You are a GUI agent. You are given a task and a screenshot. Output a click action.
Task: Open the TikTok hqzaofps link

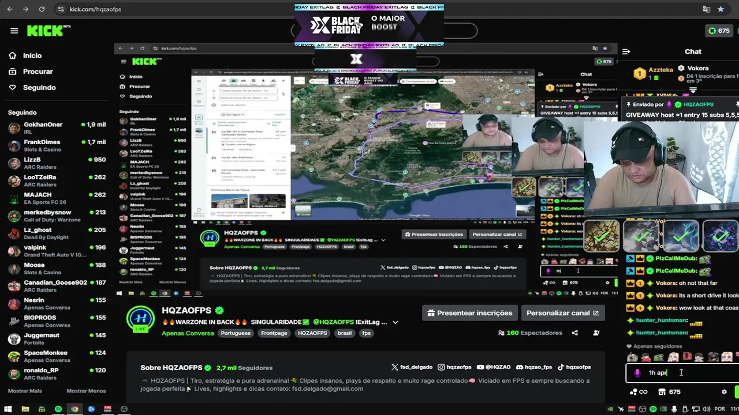(574, 367)
